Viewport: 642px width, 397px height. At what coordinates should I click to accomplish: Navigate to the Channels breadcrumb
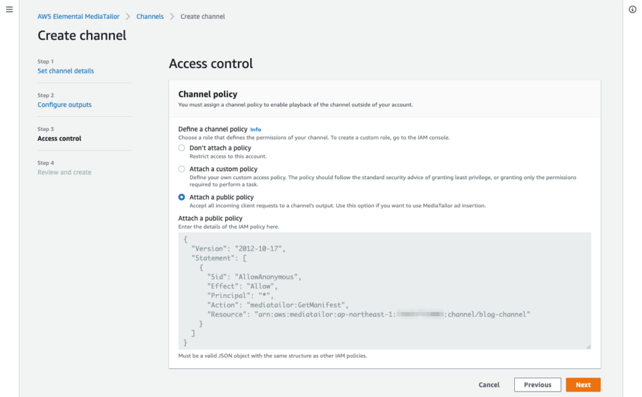tap(150, 16)
